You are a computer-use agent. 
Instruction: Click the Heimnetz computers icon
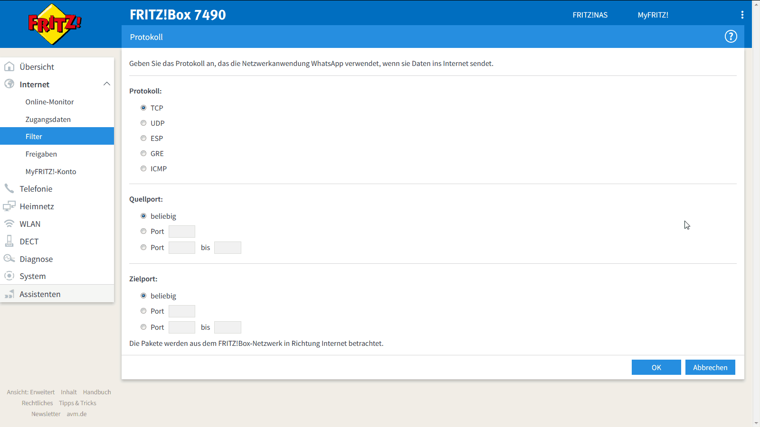click(x=9, y=206)
